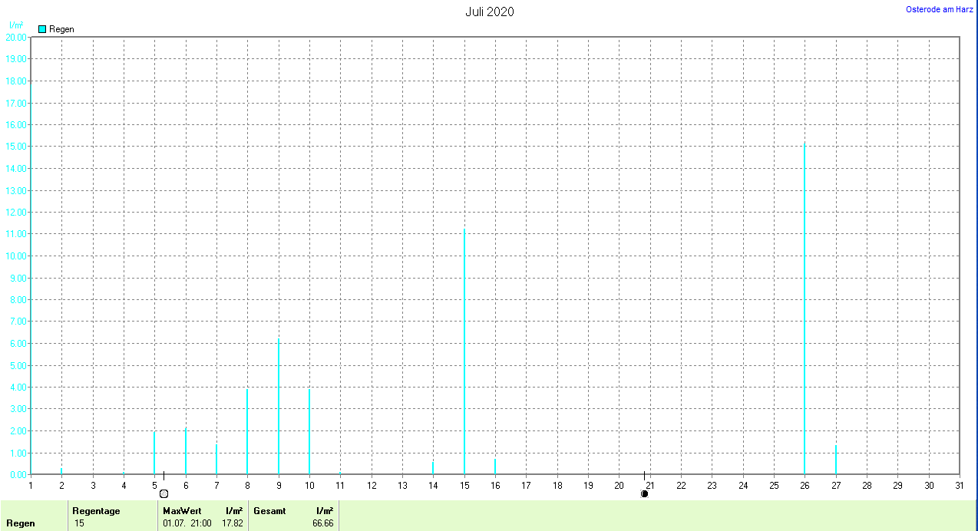Open the Osterode am Harz link
Screen dimensions: 978x531
tap(940, 9)
